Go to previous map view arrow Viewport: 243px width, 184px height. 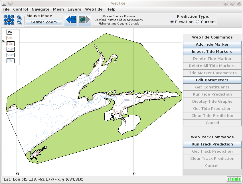tap(71, 20)
